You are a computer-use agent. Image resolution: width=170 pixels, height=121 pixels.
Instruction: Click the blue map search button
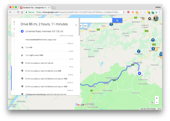(x=117, y=20)
